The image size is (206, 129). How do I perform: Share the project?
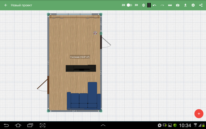pyautogui.click(x=201, y=5)
